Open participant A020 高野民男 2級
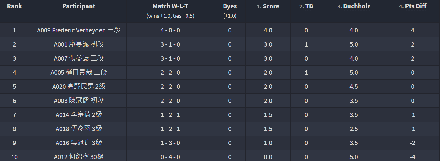 79,87
